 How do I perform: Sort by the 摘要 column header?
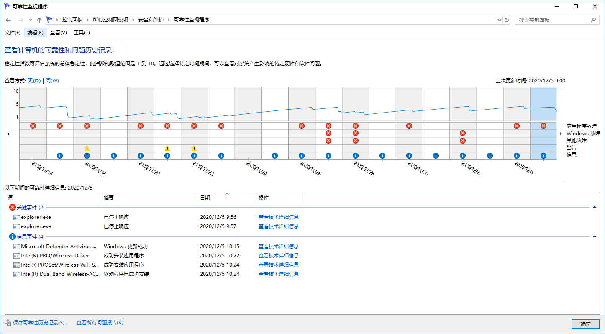click(149, 198)
